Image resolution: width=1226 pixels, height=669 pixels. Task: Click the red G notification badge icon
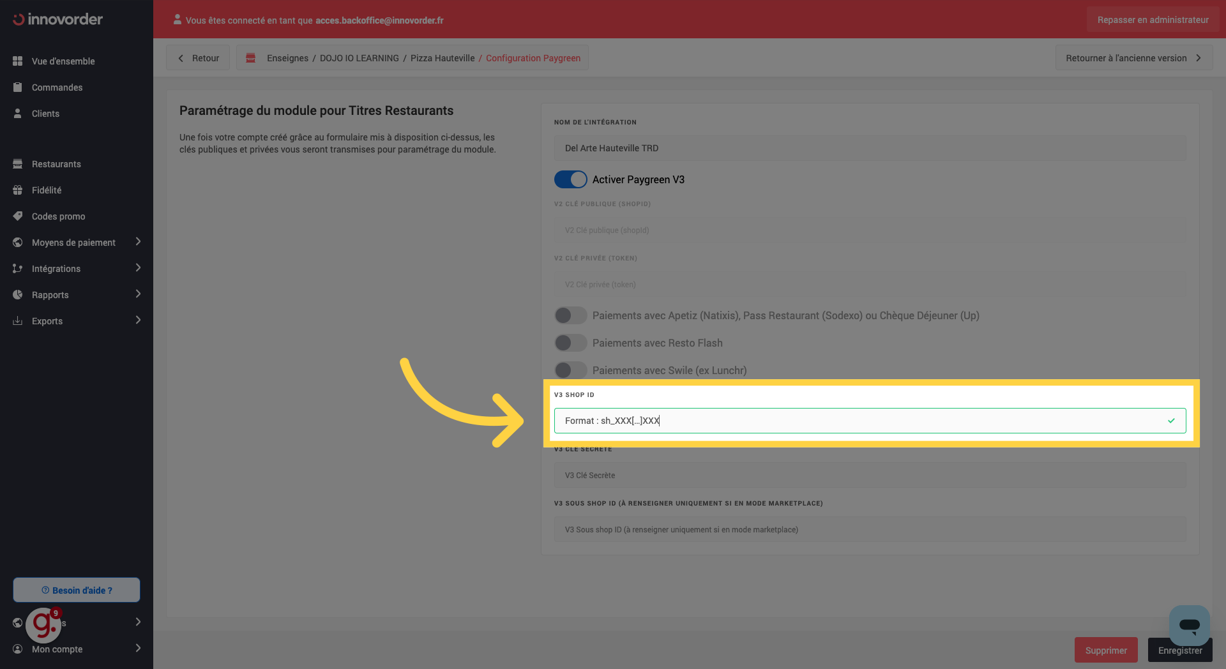(43, 624)
